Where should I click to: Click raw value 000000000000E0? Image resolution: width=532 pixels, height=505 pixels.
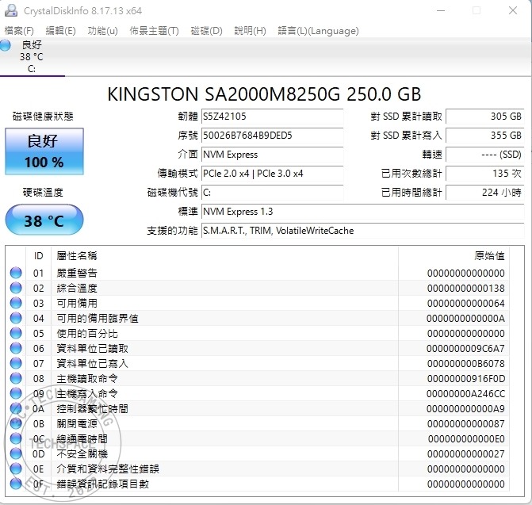(x=466, y=439)
